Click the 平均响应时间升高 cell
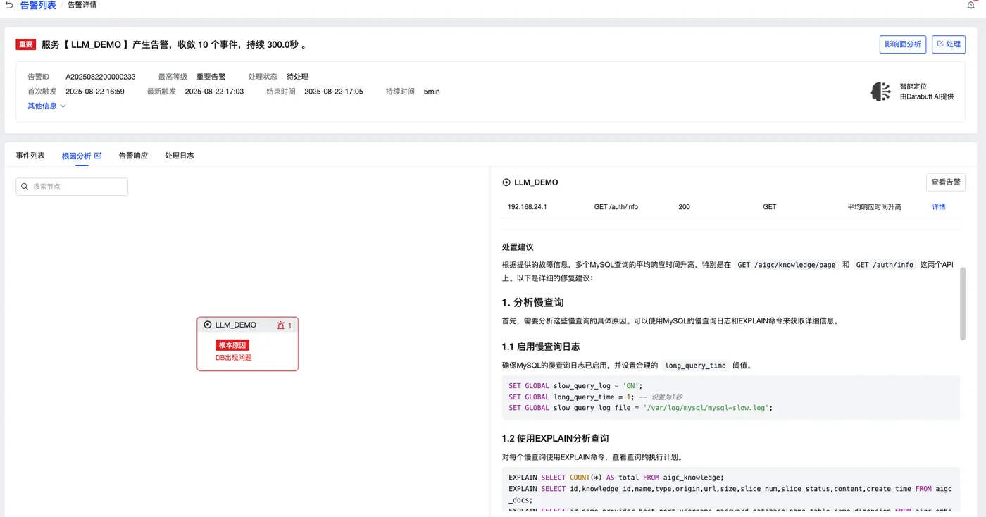 pos(874,207)
